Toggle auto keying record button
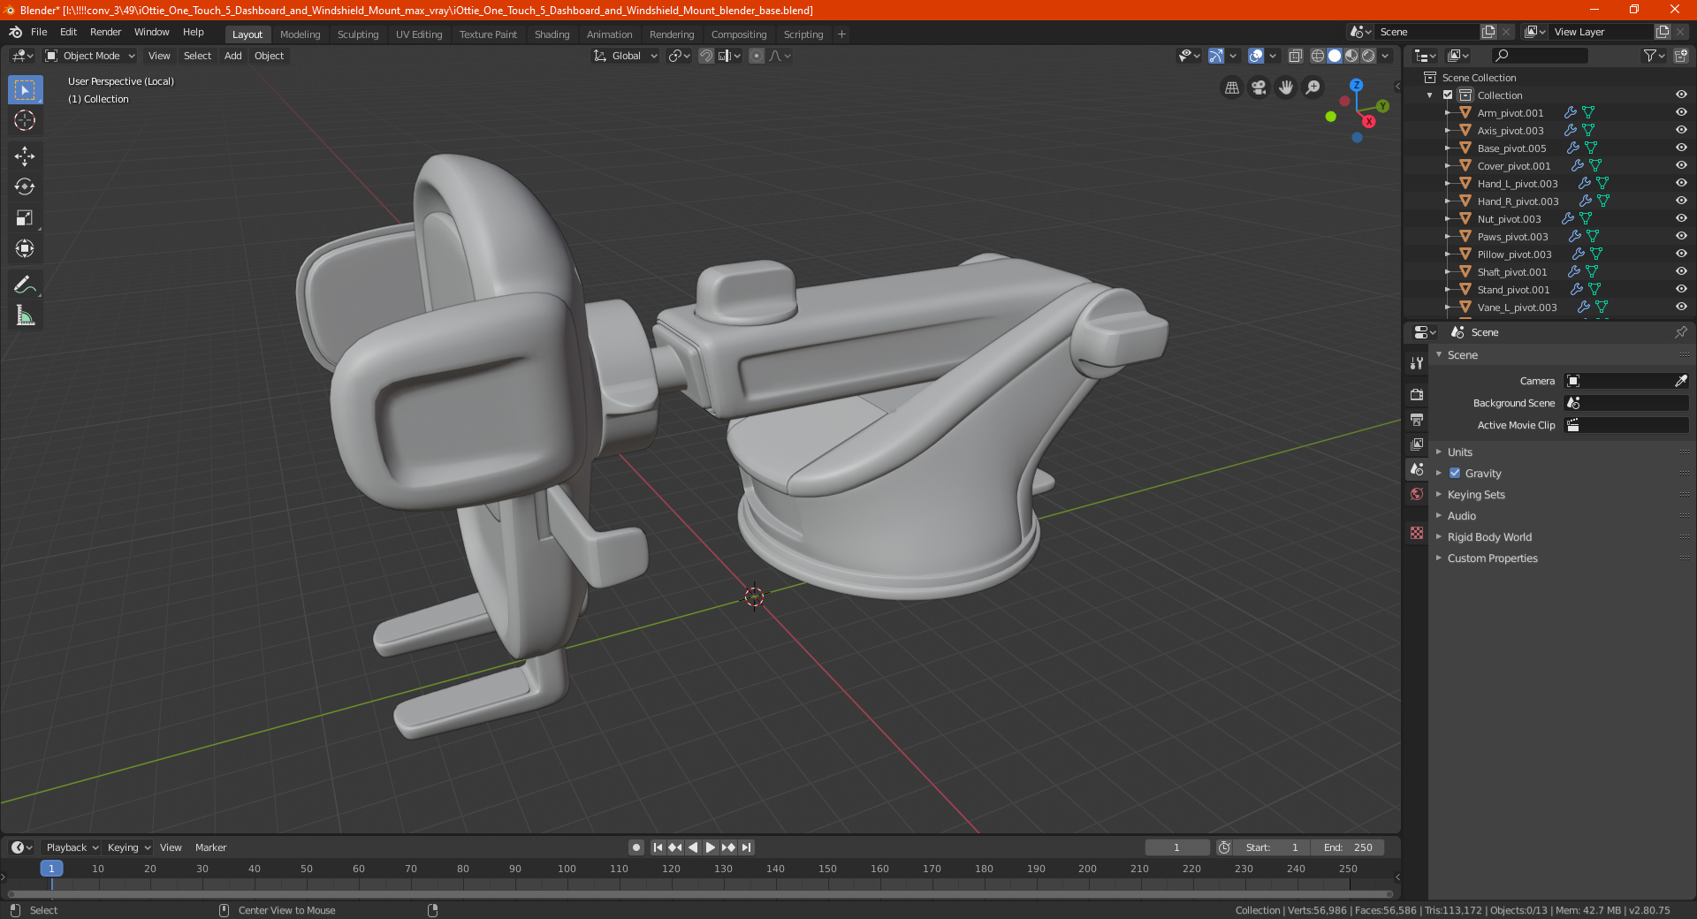Image resolution: width=1697 pixels, height=919 pixels. point(636,847)
